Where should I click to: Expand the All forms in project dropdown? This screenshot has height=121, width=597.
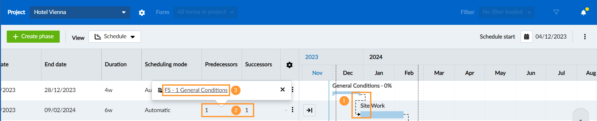click(205, 12)
